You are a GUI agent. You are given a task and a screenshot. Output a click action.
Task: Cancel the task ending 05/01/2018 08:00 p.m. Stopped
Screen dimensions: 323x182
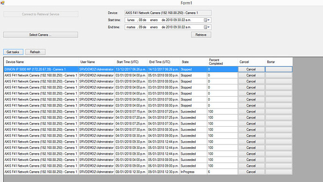251,76
